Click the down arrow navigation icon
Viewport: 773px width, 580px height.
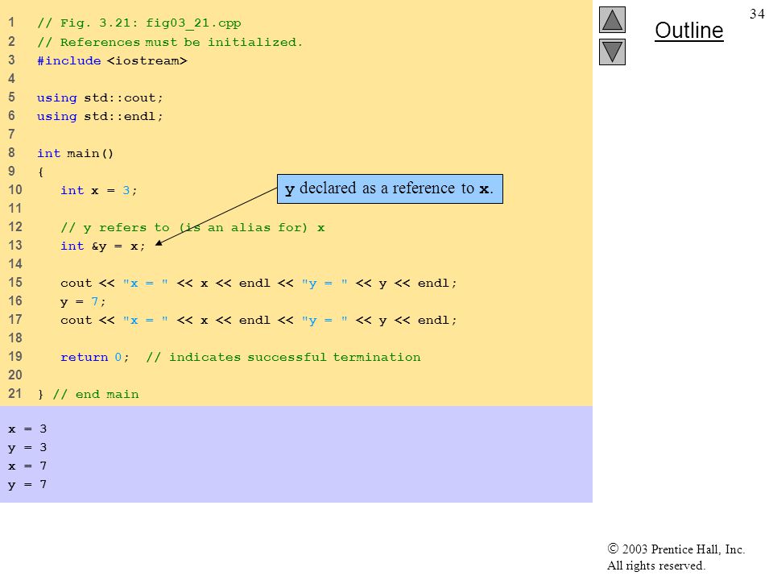(612, 52)
